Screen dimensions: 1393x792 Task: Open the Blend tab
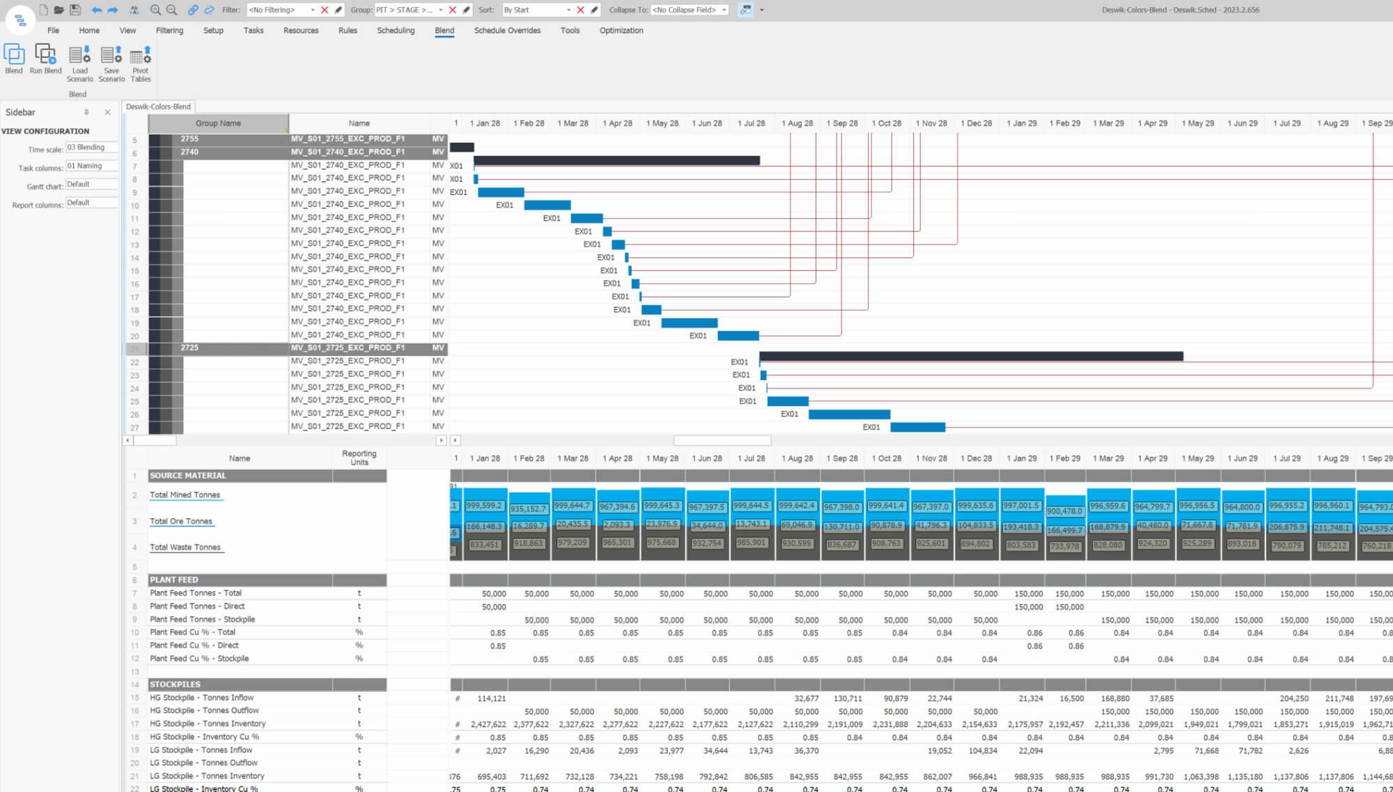[444, 30]
